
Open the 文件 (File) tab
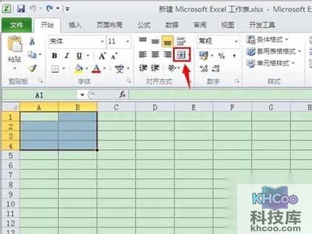[16, 25]
